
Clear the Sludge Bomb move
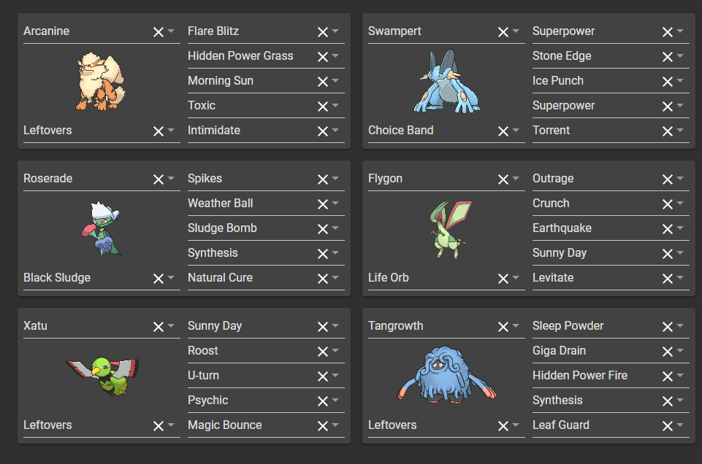click(x=322, y=229)
